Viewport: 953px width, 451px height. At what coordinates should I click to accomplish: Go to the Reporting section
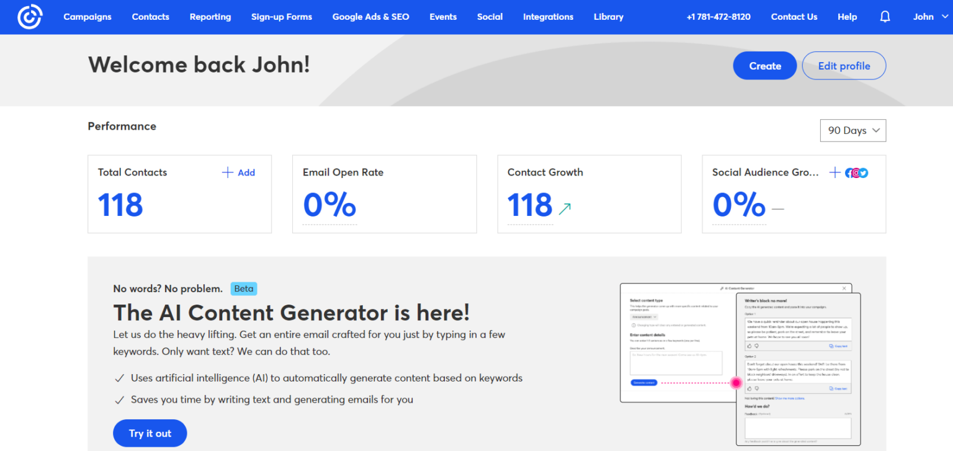click(x=210, y=17)
